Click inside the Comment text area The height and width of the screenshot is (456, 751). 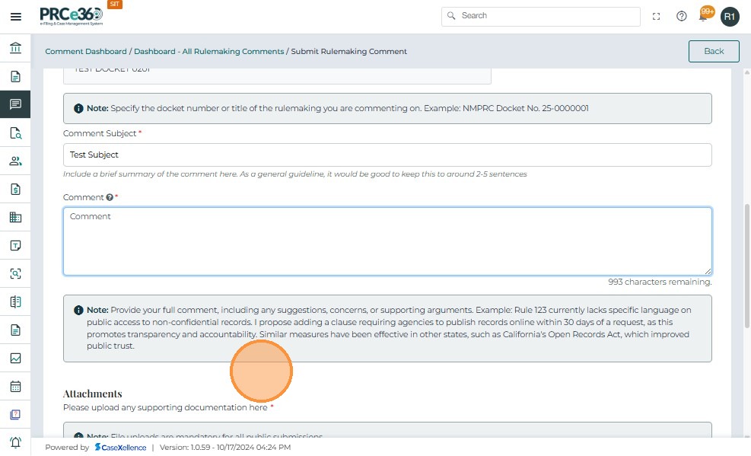387,241
